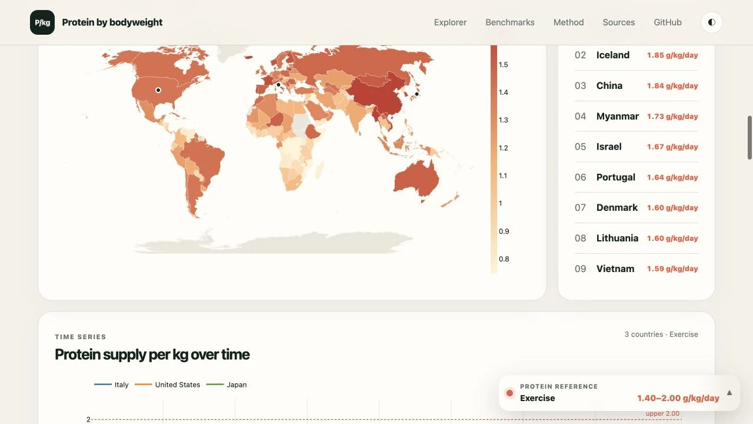Click Iceland's 1.85 g/kg/day value
This screenshot has height=424, width=753.
pyautogui.click(x=672, y=55)
